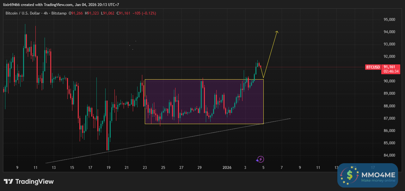Click the 27 date label on time axis
Viewport: 405px width, 191px height.
click(x=181, y=168)
